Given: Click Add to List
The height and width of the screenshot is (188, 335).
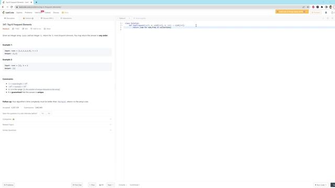Looking at the screenshot, I should pos(36,29).
